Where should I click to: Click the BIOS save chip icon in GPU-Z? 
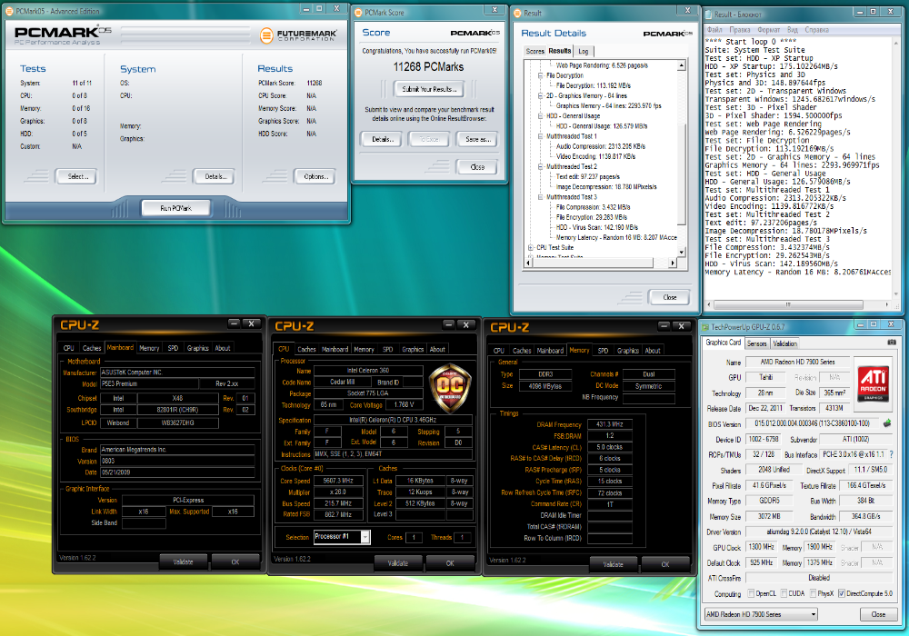tap(887, 423)
